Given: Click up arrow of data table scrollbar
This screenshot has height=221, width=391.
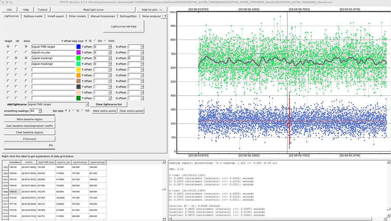Looking at the screenshot, I should point(164,162).
